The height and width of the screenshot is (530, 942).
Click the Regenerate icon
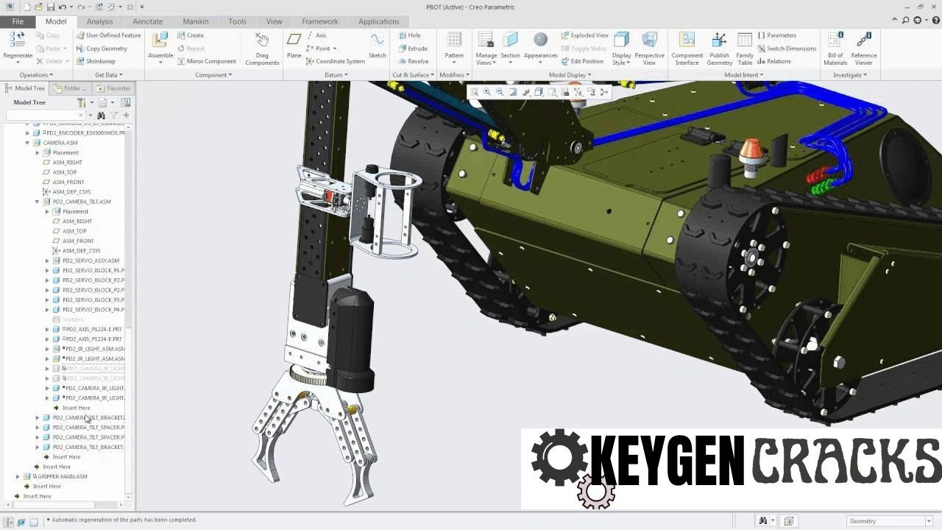pyautogui.click(x=18, y=40)
